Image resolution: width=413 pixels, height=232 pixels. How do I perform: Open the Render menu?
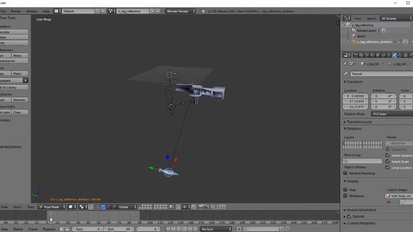click(15, 12)
